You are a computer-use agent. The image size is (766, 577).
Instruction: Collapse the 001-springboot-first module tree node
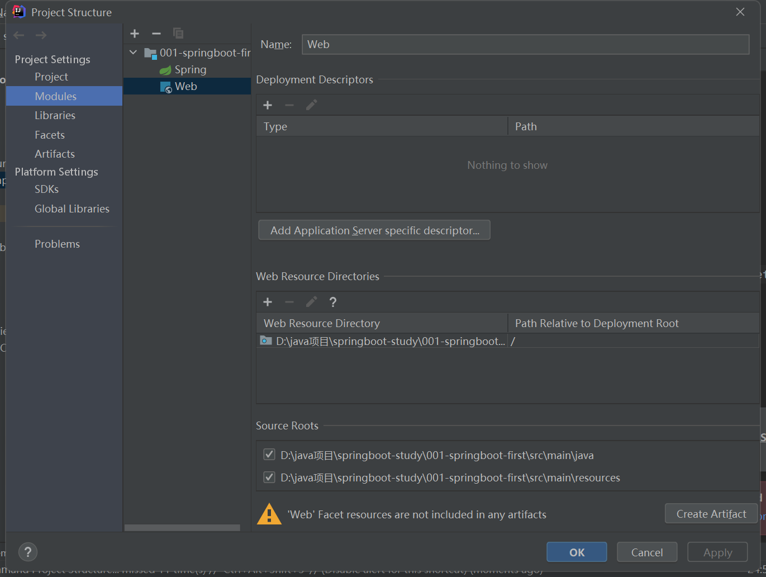click(x=133, y=53)
